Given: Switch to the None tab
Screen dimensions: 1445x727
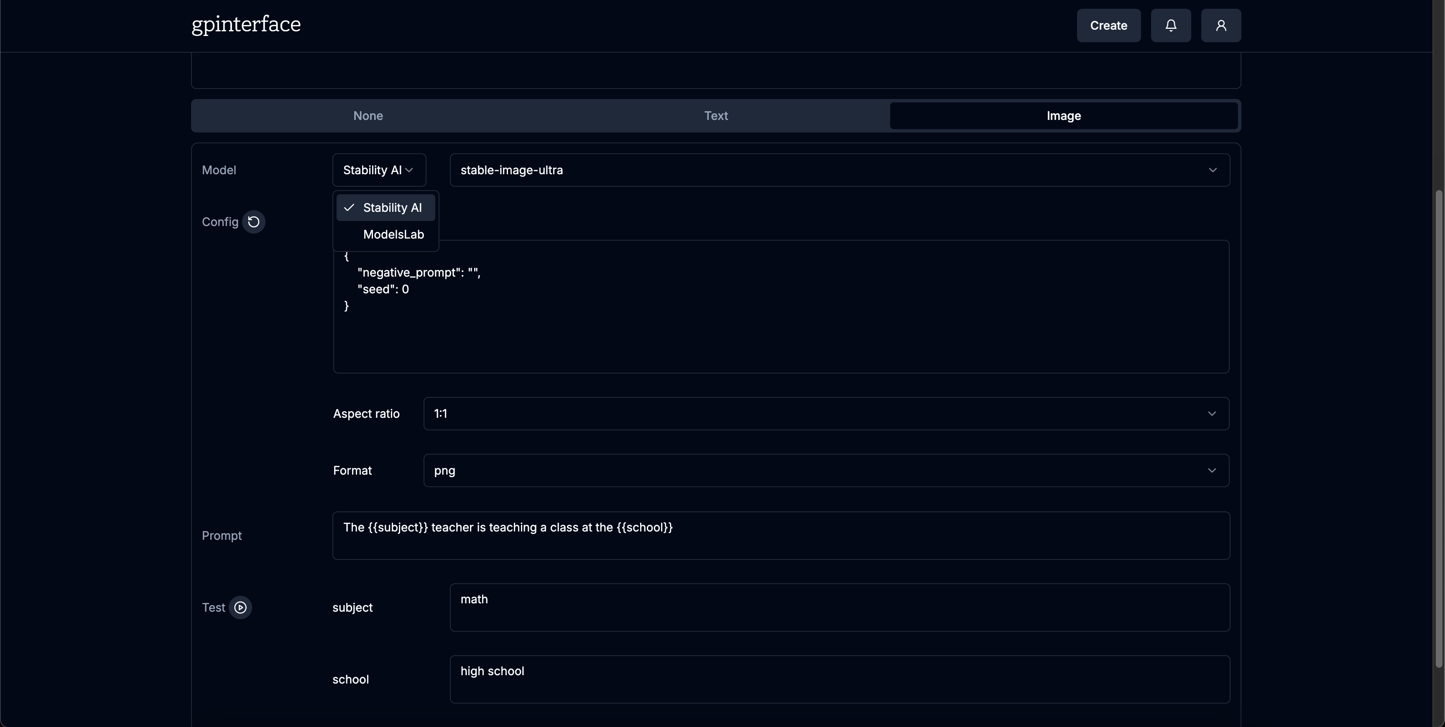Looking at the screenshot, I should pyautogui.click(x=368, y=115).
